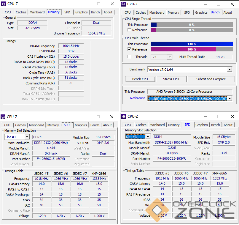The width and height of the screenshot is (239, 225).
Task: Click the CPU-Z icon in the Slot #1 SPD window
Action: [x=3, y=117]
